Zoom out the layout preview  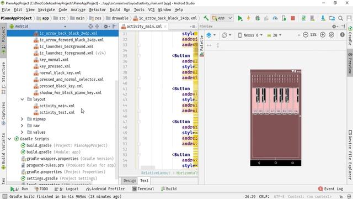(x=305, y=35)
